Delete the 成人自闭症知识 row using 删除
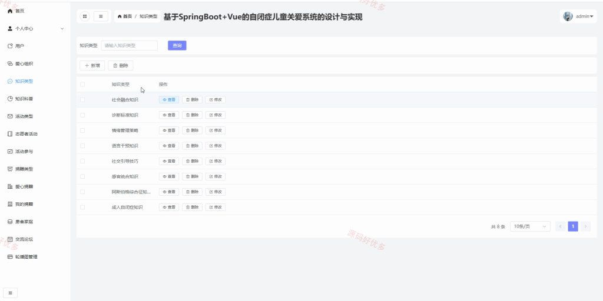Screen dimensions: 603x301 tap(192, 208)
